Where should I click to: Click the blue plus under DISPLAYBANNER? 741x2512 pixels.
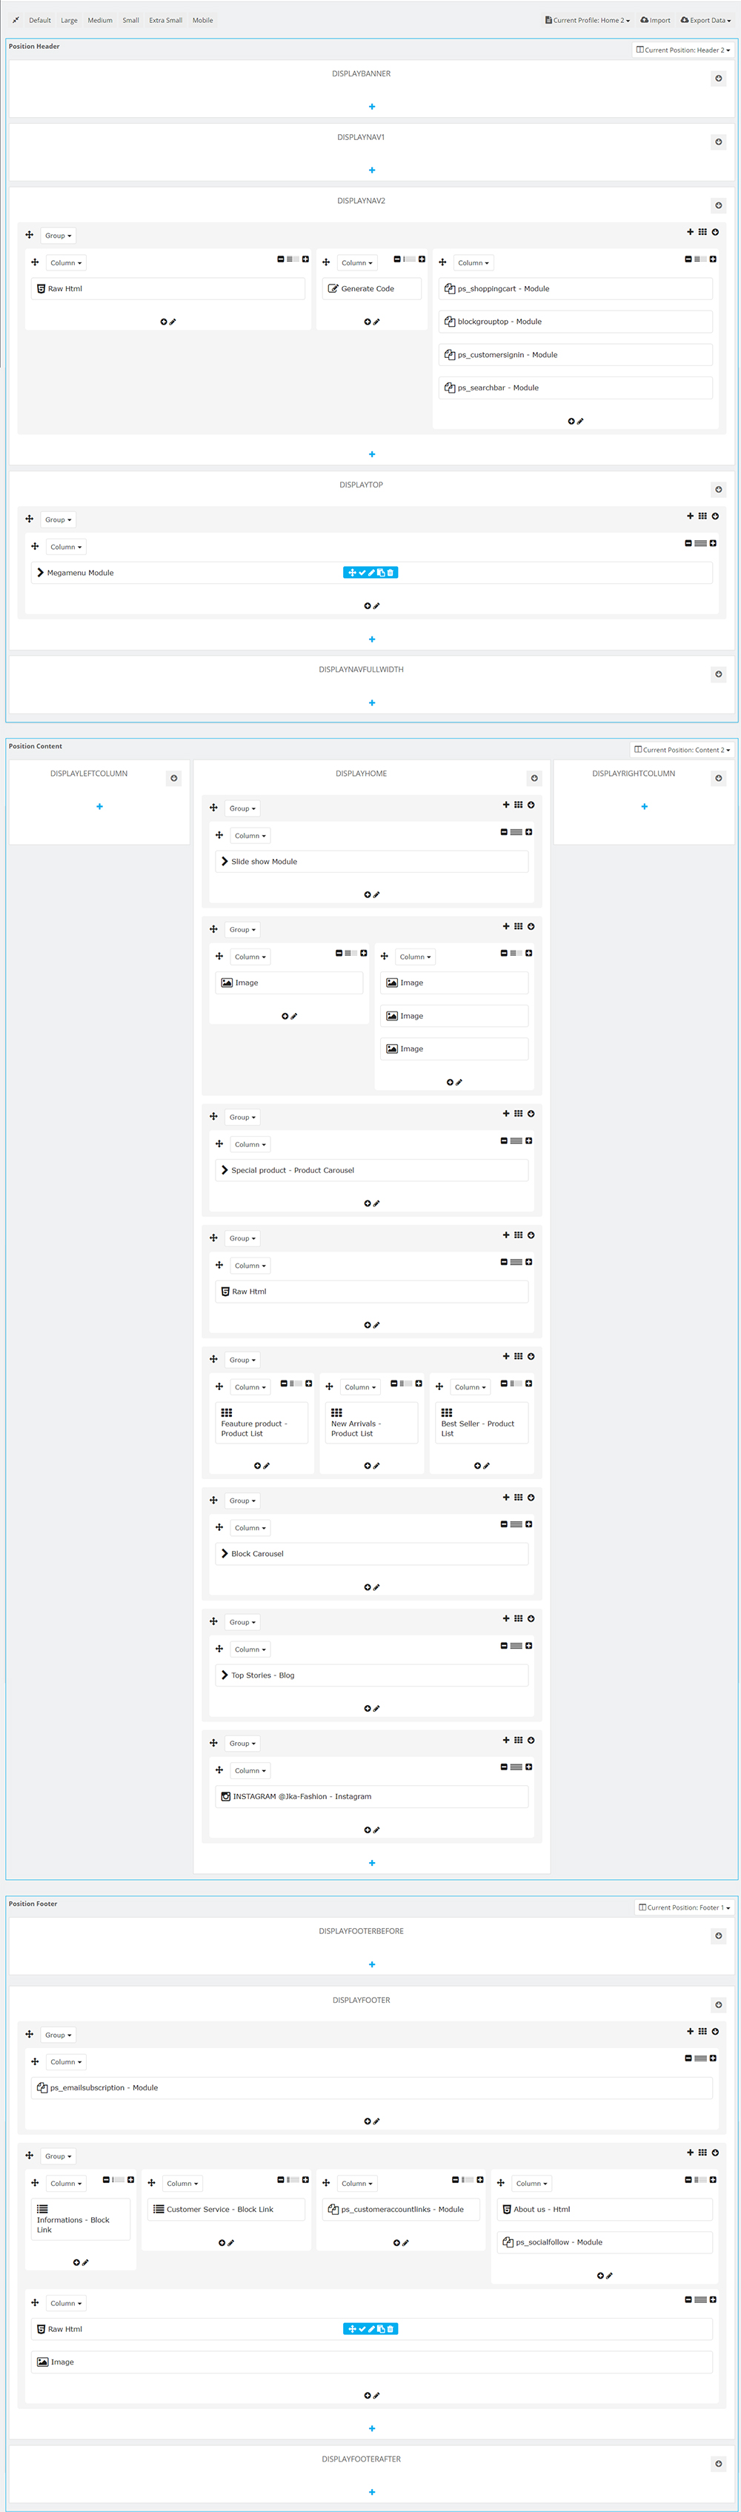pos(371,106)
